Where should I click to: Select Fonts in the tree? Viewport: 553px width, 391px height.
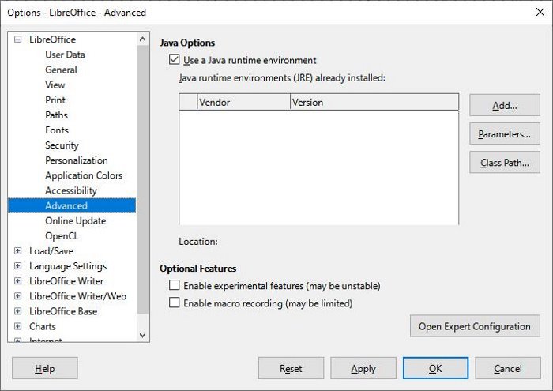coord(57,130)
